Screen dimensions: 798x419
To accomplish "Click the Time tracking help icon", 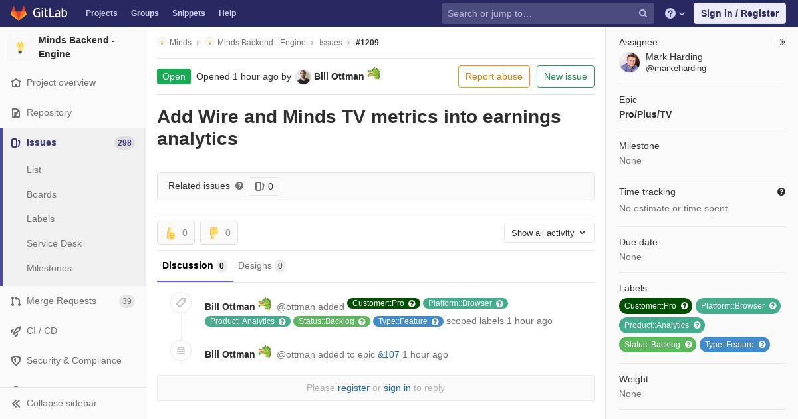I will tap(781, 192).
